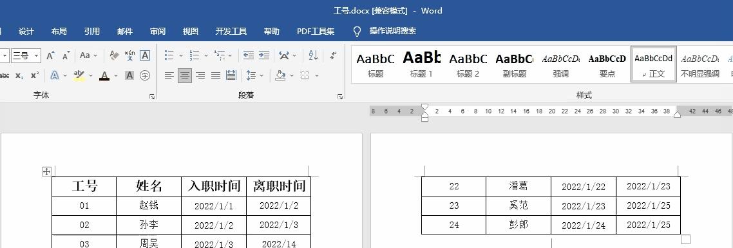This screenshot has height=248, width=733.
Task: Apply multilevel list formatting
Action: click(220, 55)
